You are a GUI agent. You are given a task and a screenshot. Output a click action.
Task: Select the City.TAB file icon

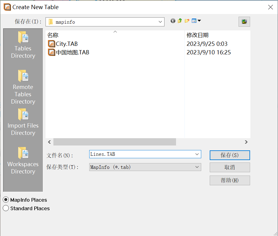click(x=52, y=44)
